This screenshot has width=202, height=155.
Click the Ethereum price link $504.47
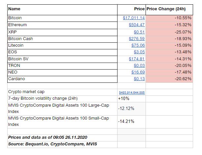(x=137, y=25)
